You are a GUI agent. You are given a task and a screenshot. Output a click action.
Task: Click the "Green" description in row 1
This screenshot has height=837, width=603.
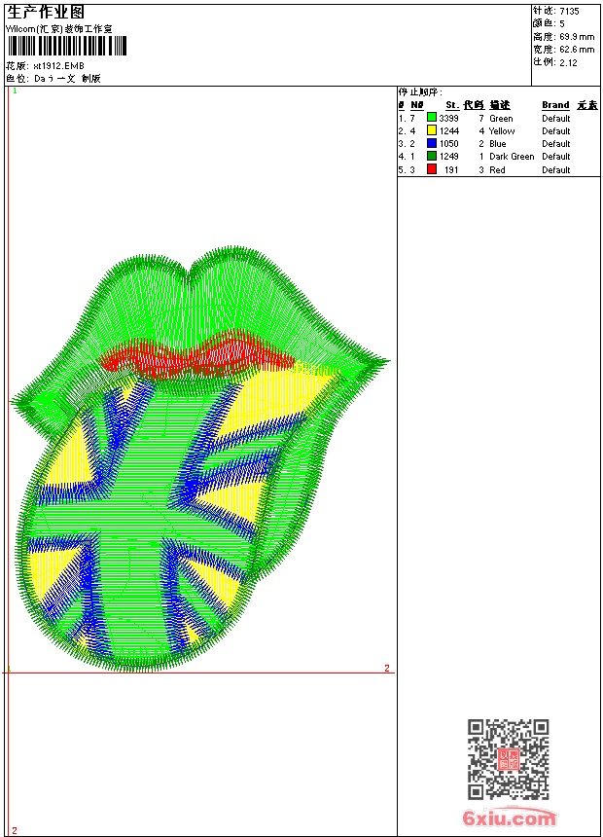[501, 118]
